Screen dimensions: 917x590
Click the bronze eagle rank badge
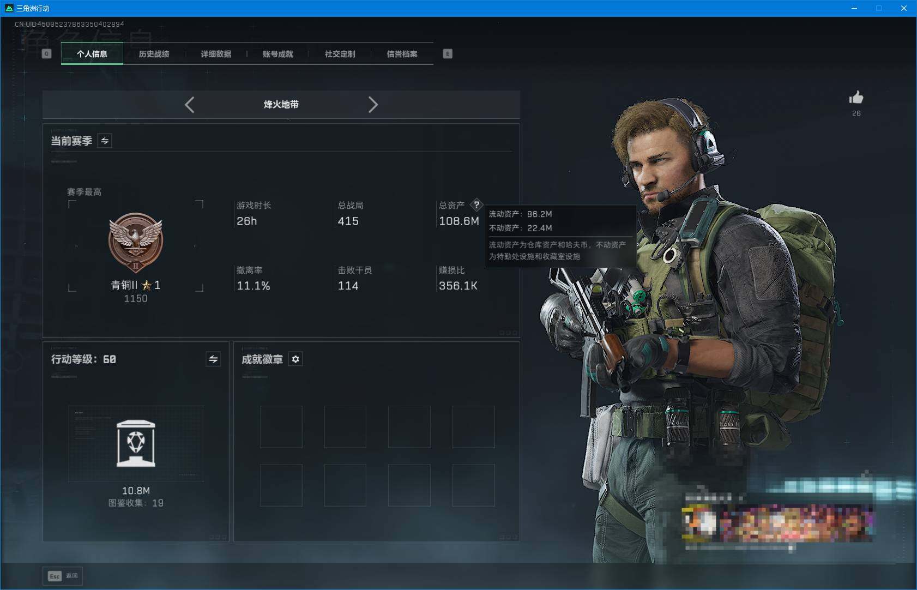pyautogui.click(x=136, y=242)
